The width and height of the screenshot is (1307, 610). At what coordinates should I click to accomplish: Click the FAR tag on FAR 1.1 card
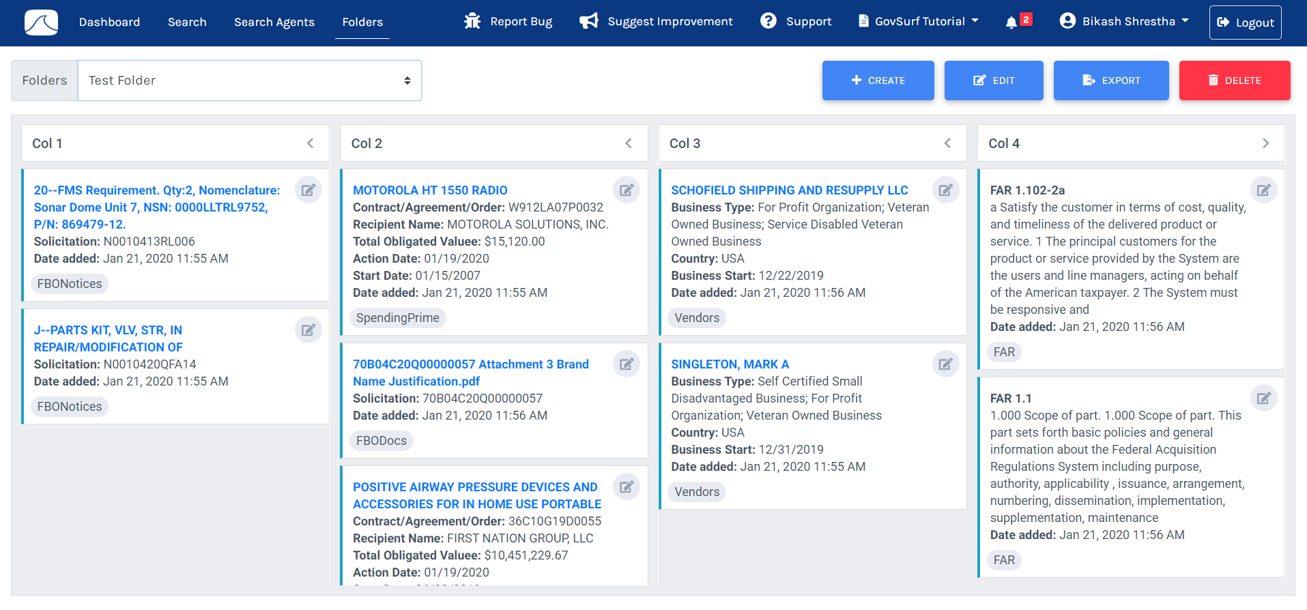pos(1004,560)
